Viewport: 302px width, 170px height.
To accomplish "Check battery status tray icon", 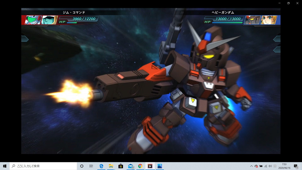I will tap(261, 166).
